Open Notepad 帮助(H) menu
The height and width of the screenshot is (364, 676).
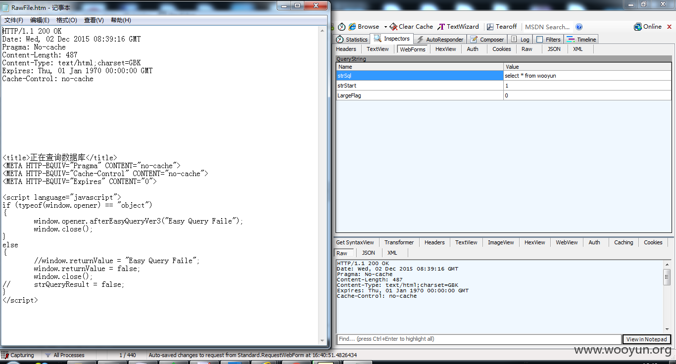pyautogui.click(x=121, y=20)
